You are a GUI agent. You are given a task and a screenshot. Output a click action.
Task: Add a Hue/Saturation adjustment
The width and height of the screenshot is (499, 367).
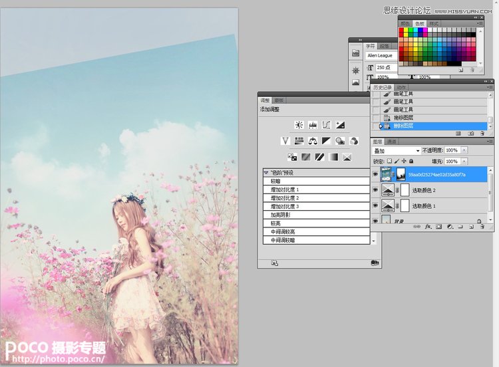299,140
